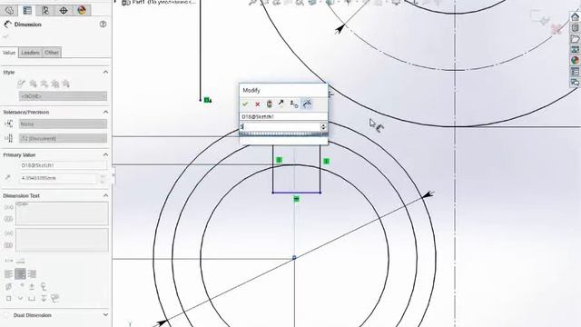Image resolution: width=581 pixels, height=327 pixels.
Task: Open Design Library in task pane
Action: pos(575,28)
